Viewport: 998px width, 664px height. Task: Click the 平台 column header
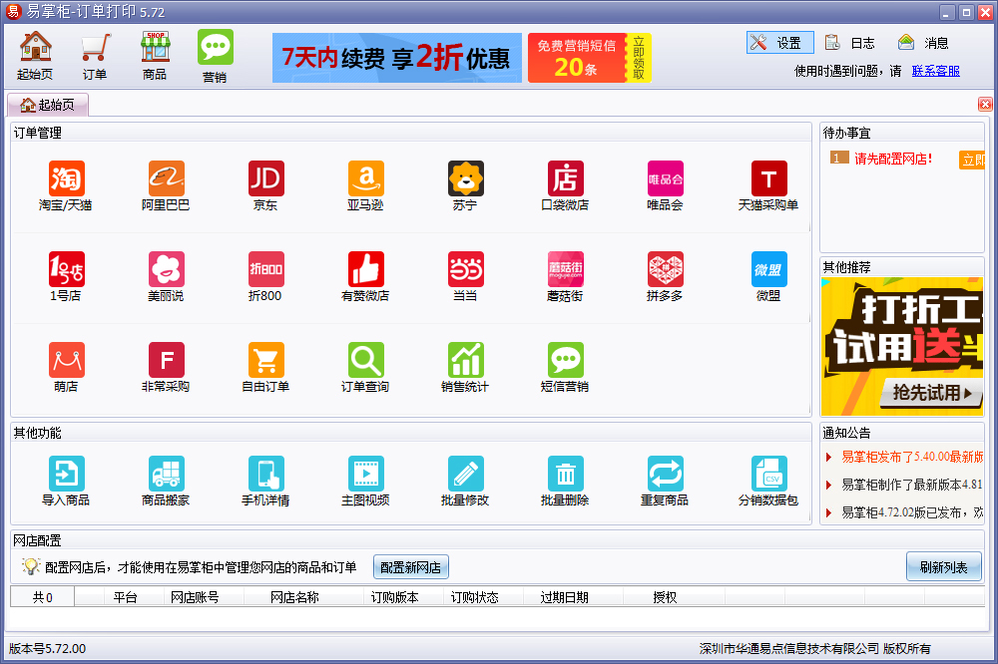[126, 597]
